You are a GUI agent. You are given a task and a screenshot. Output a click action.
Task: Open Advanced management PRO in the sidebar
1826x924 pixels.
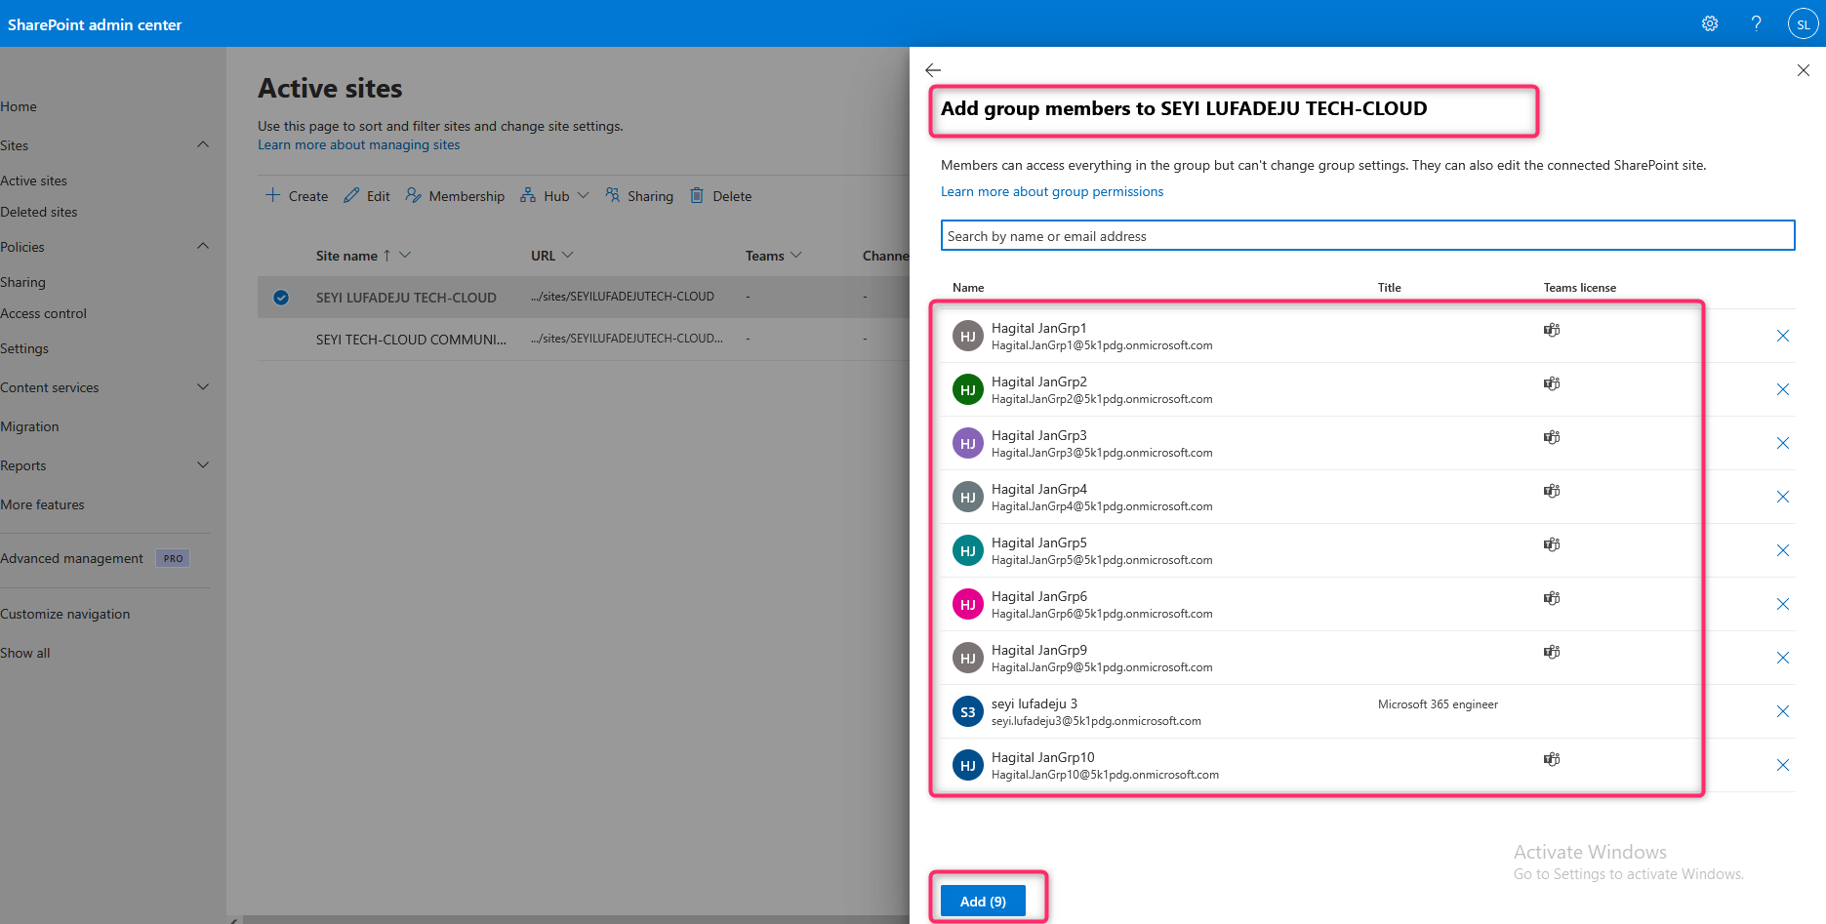click(x=95, y=558)
